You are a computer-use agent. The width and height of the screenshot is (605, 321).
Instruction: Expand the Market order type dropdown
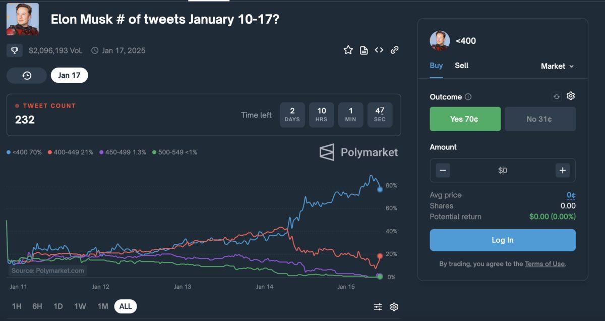coord(557,66)
